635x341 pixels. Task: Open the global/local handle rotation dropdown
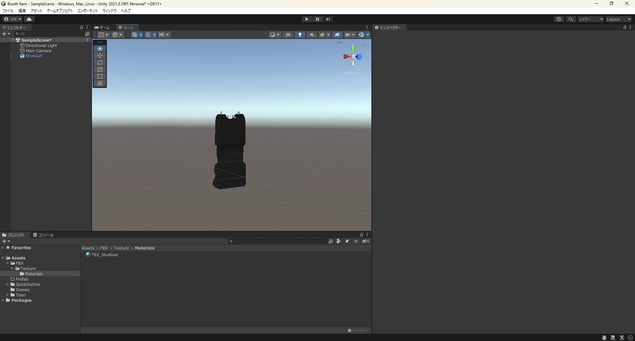point(117,35)
